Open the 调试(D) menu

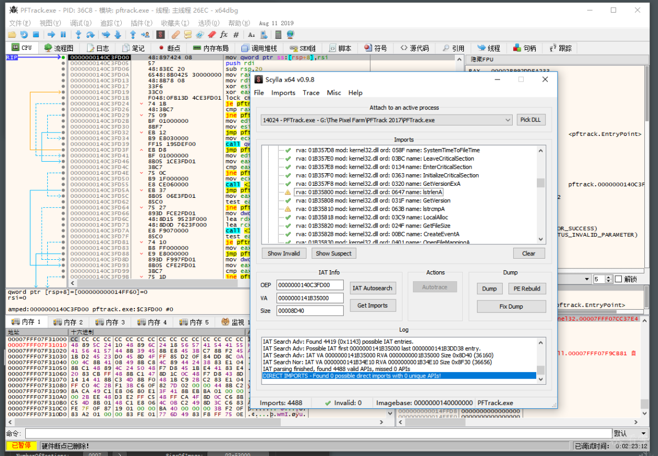coord(81,23)
